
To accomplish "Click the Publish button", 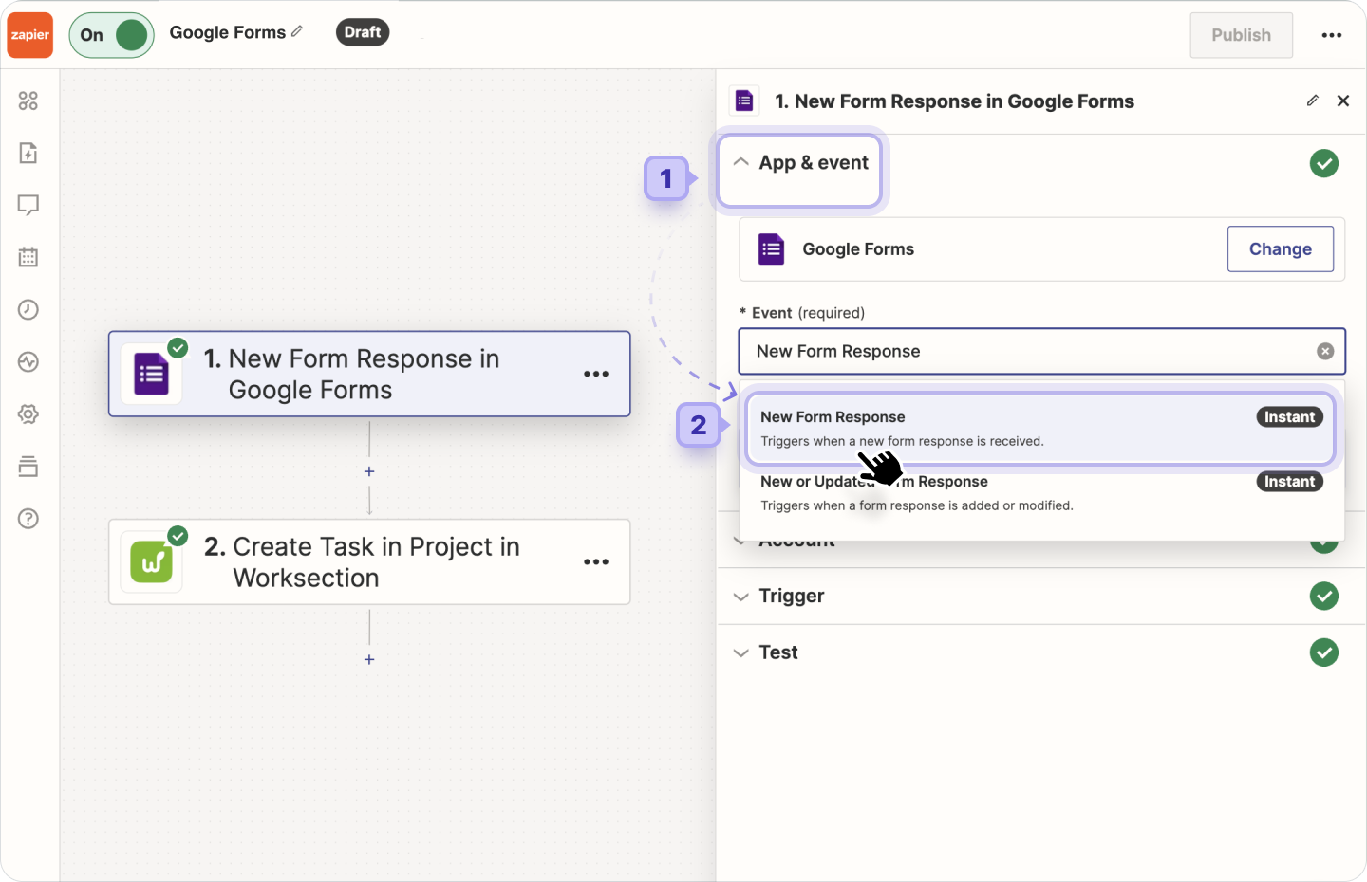I will (1241, 35).
